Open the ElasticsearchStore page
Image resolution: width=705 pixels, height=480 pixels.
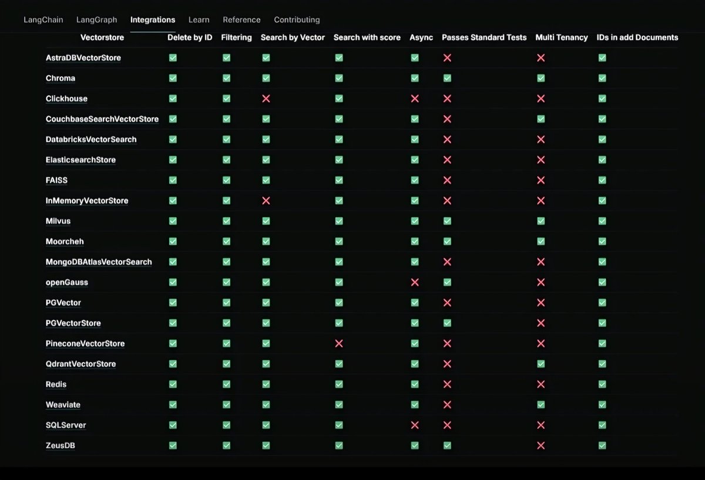(80, 160)
